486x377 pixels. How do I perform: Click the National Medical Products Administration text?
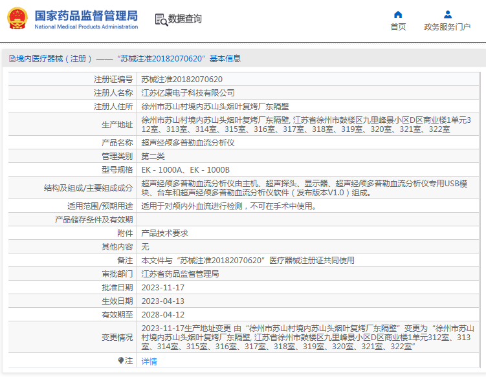86,27
